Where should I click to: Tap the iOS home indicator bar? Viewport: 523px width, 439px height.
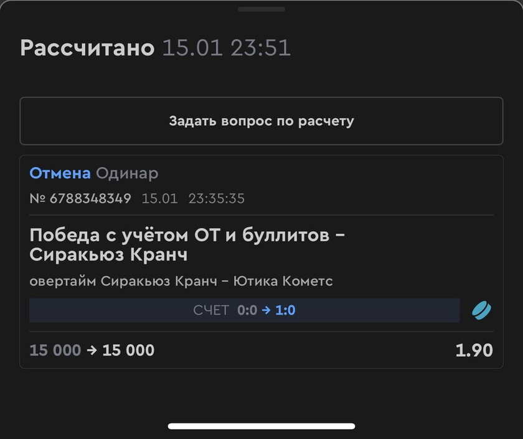(261, 426)
